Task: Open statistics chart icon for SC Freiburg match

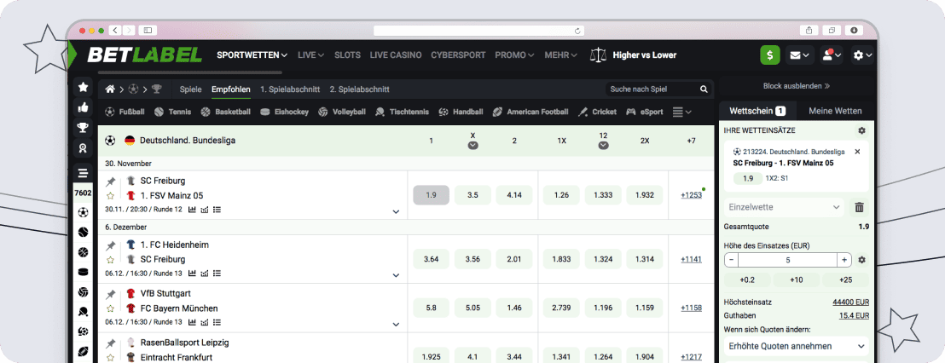Action: 193,209
